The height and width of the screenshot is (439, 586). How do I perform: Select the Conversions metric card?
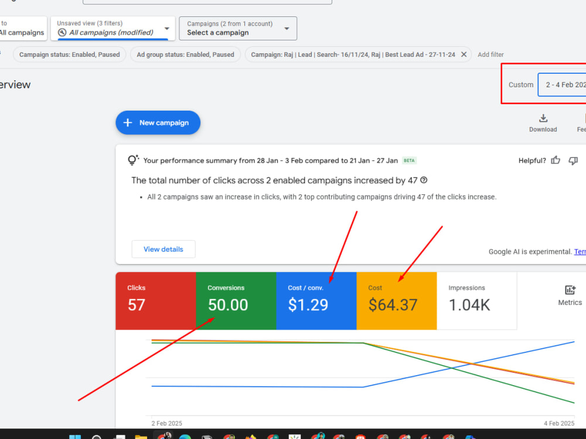click(236, 300)
